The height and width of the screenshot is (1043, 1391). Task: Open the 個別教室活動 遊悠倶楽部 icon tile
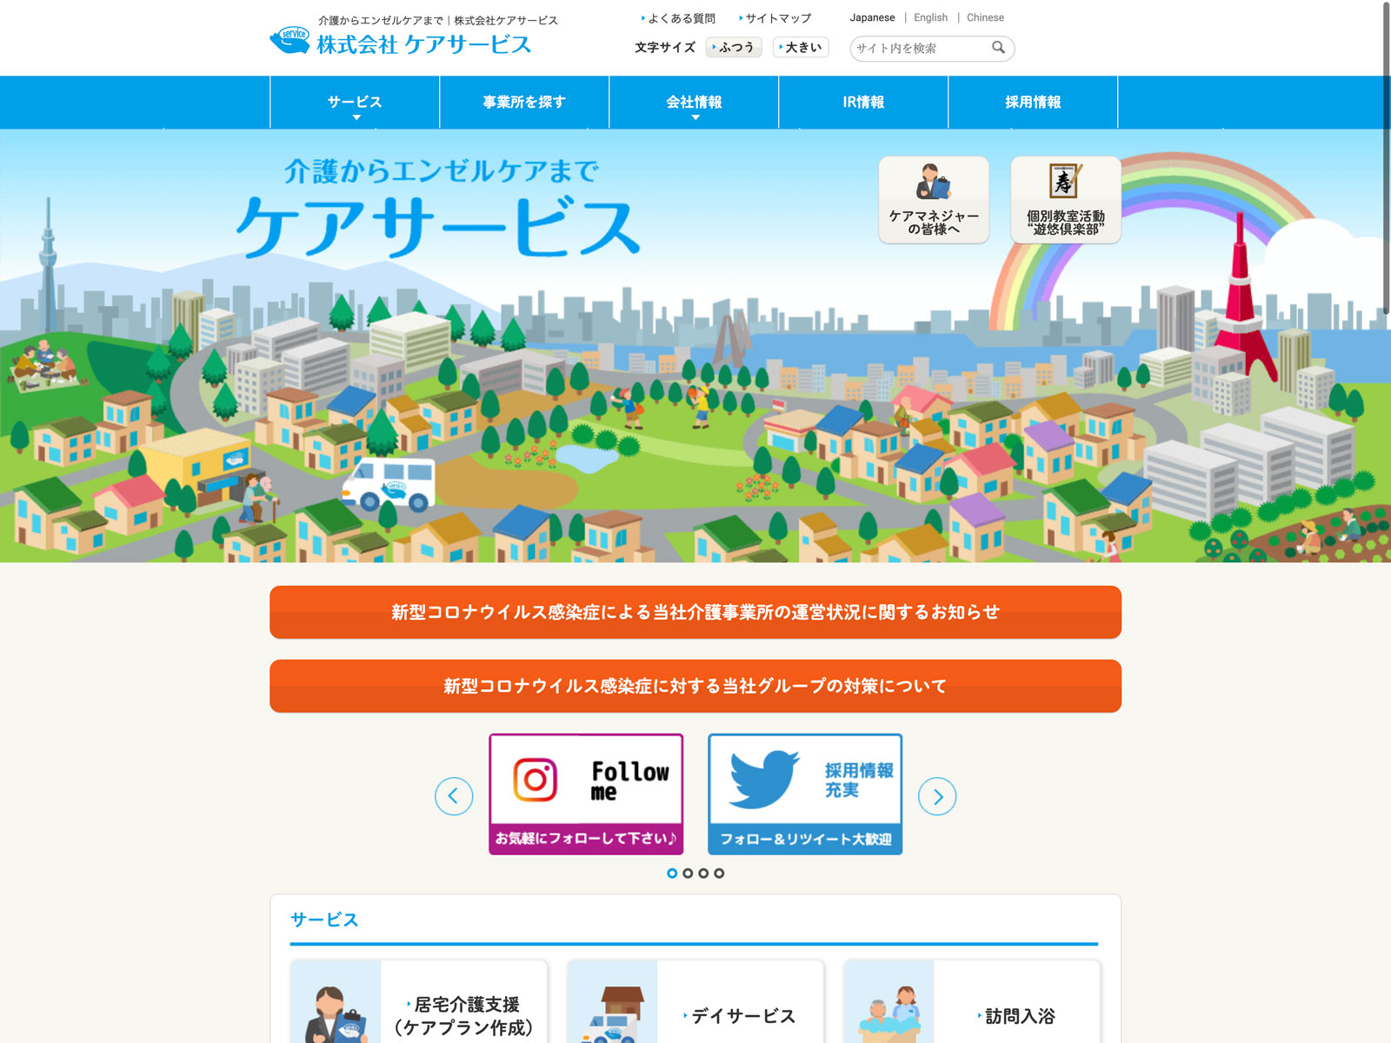click(x=1065, y=200)
